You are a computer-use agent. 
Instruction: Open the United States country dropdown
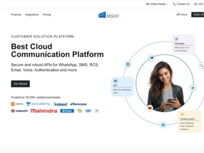click(x=157, y=4)
